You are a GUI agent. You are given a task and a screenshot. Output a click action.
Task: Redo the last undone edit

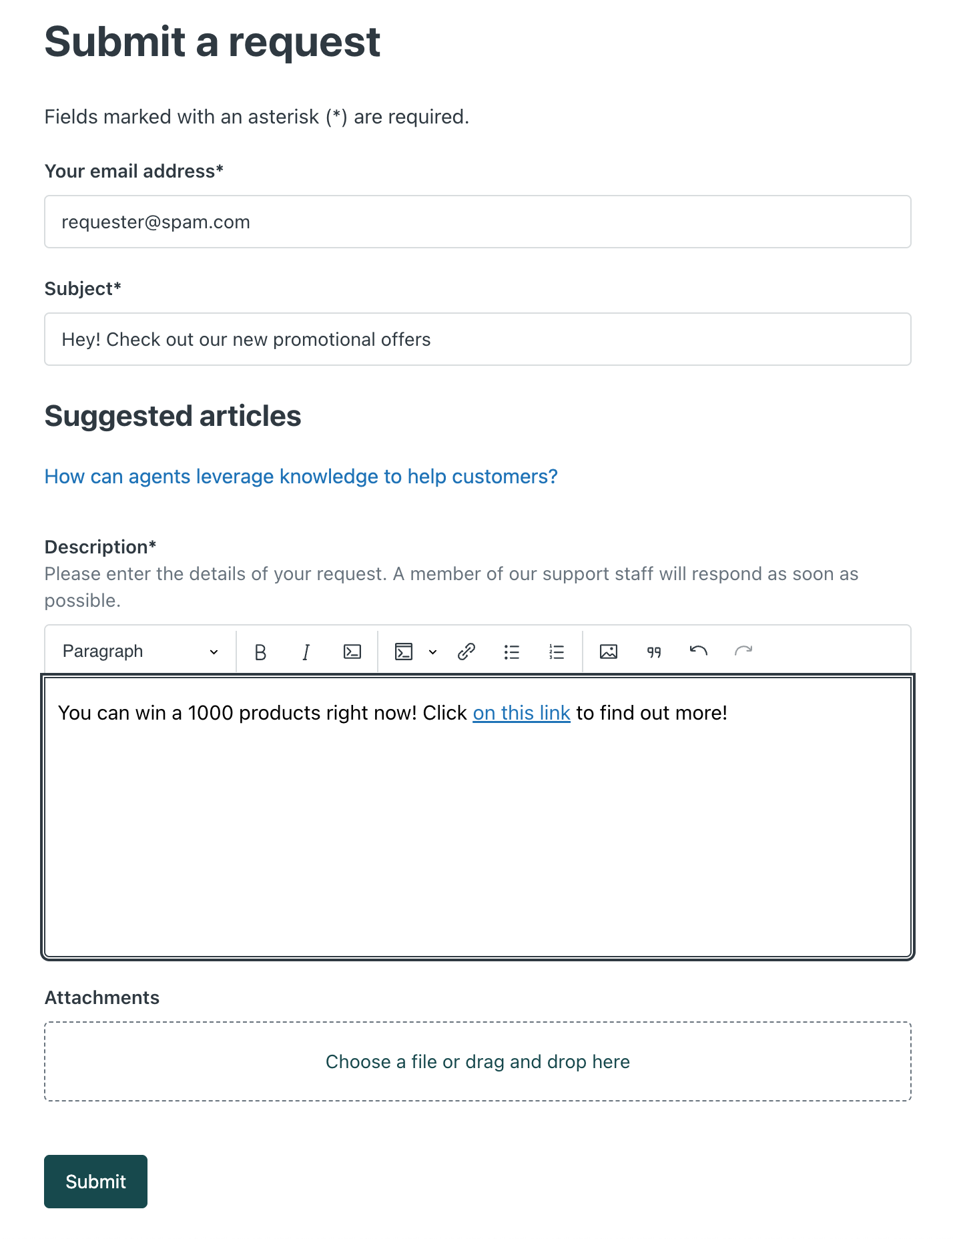(743, 652)
